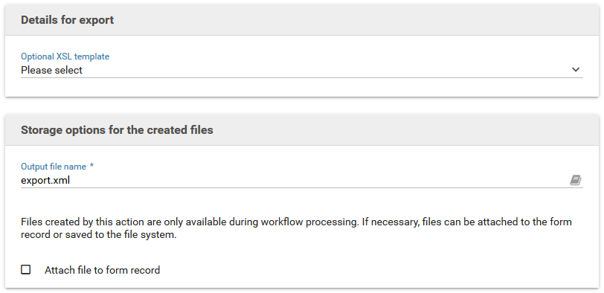Open the placeholder book icon beside export.xml
Image resolution: width=604 pixels, height=293 pixels.
click(576, 180)
